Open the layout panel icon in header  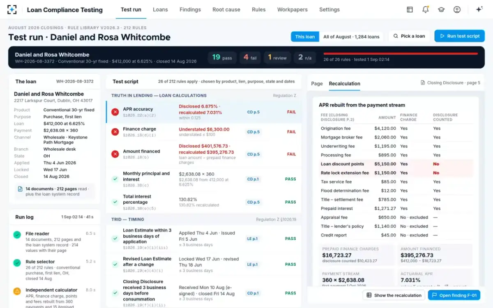(410, 9)
